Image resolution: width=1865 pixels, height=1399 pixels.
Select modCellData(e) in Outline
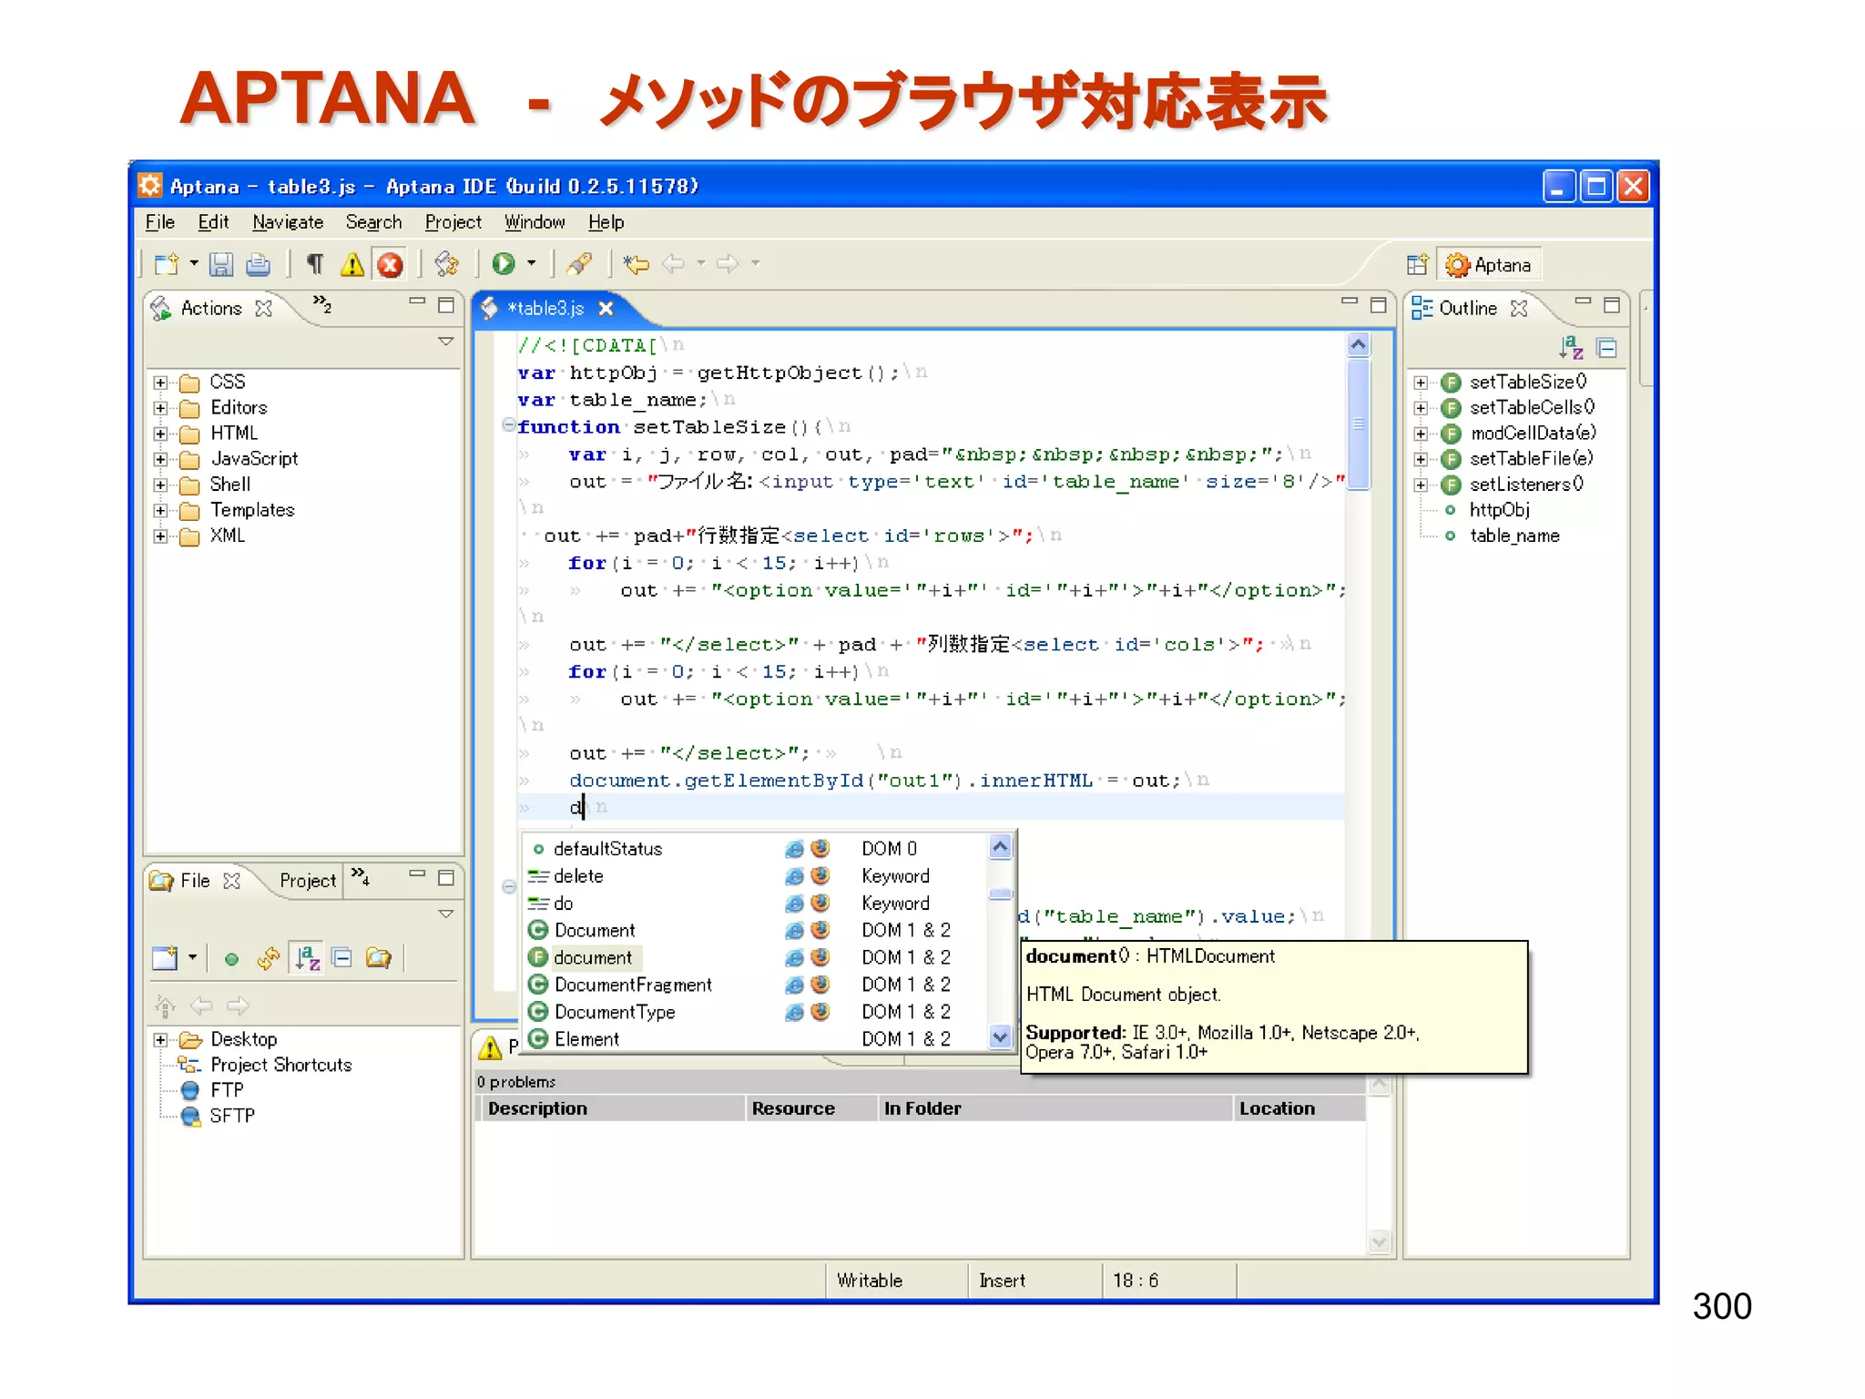[1534, 433]
